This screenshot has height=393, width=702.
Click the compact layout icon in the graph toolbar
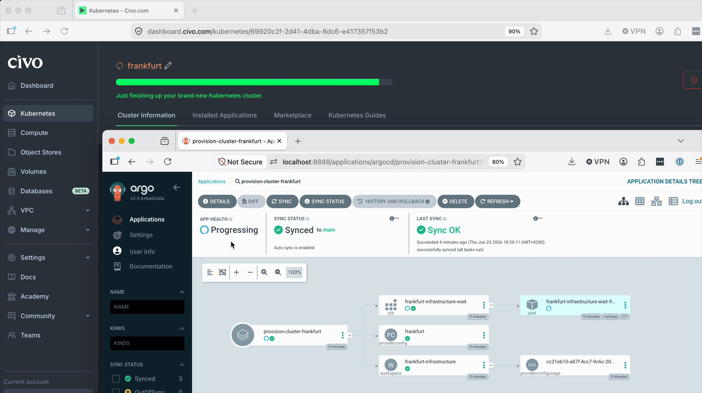pos(210,272)
